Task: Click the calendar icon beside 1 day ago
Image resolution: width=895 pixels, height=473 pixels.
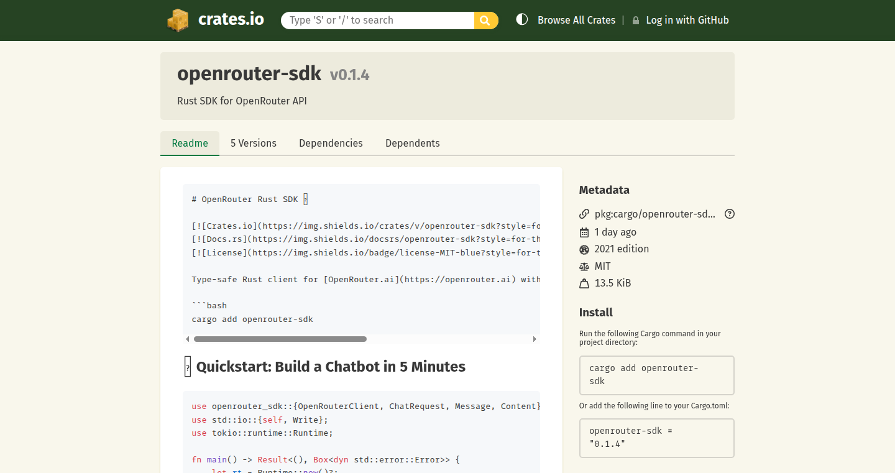Action: (584, 232)
